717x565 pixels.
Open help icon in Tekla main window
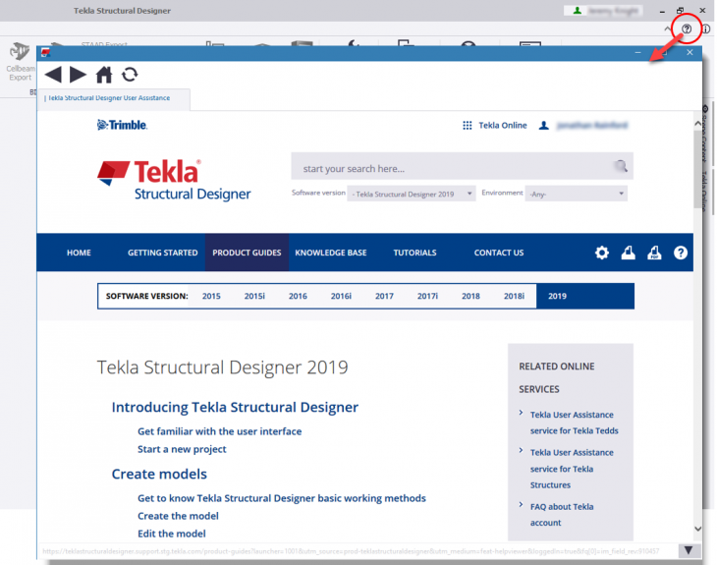(x=687, y=28)
